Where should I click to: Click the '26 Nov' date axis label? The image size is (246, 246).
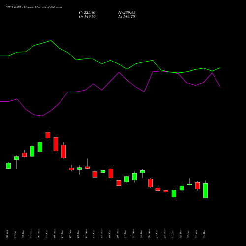pyautogui.click(x=149, y=234)
